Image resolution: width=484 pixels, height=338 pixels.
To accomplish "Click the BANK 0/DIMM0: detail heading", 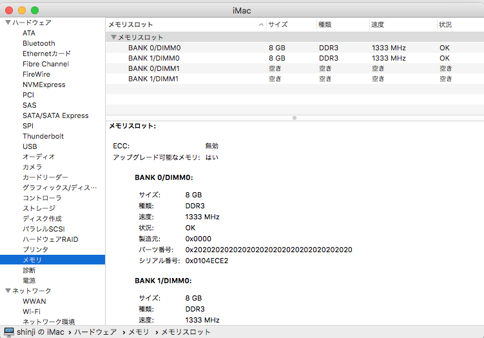I will [x=164, y=177].
